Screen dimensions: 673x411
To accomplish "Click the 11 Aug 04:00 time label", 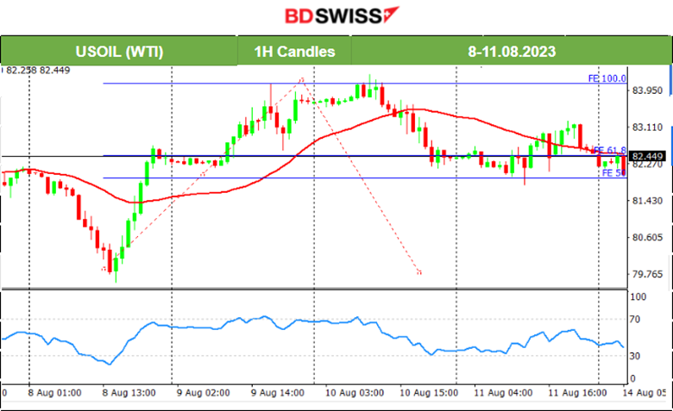I will pyautogui.click(x=503, y=393).
